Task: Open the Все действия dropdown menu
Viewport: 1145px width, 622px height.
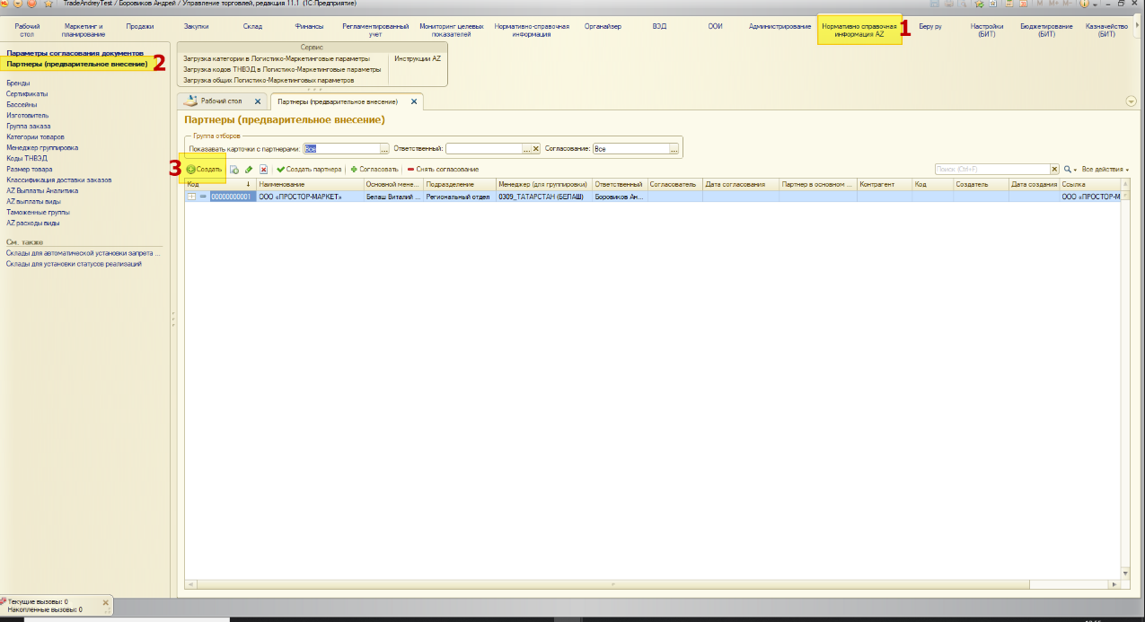Action: pyautogui.click(x=1105, y=169)
